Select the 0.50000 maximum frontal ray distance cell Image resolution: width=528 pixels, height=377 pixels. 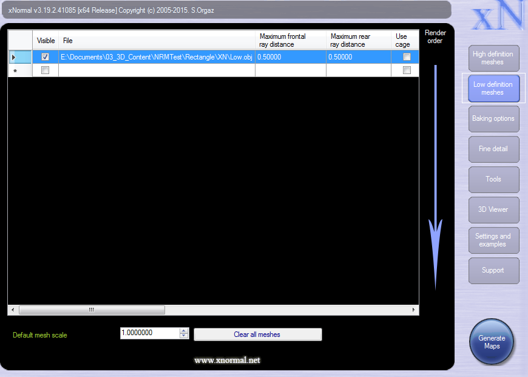point(291,57)
